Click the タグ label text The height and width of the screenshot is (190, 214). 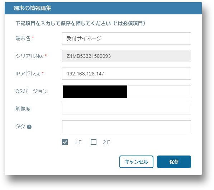[20, 126]
